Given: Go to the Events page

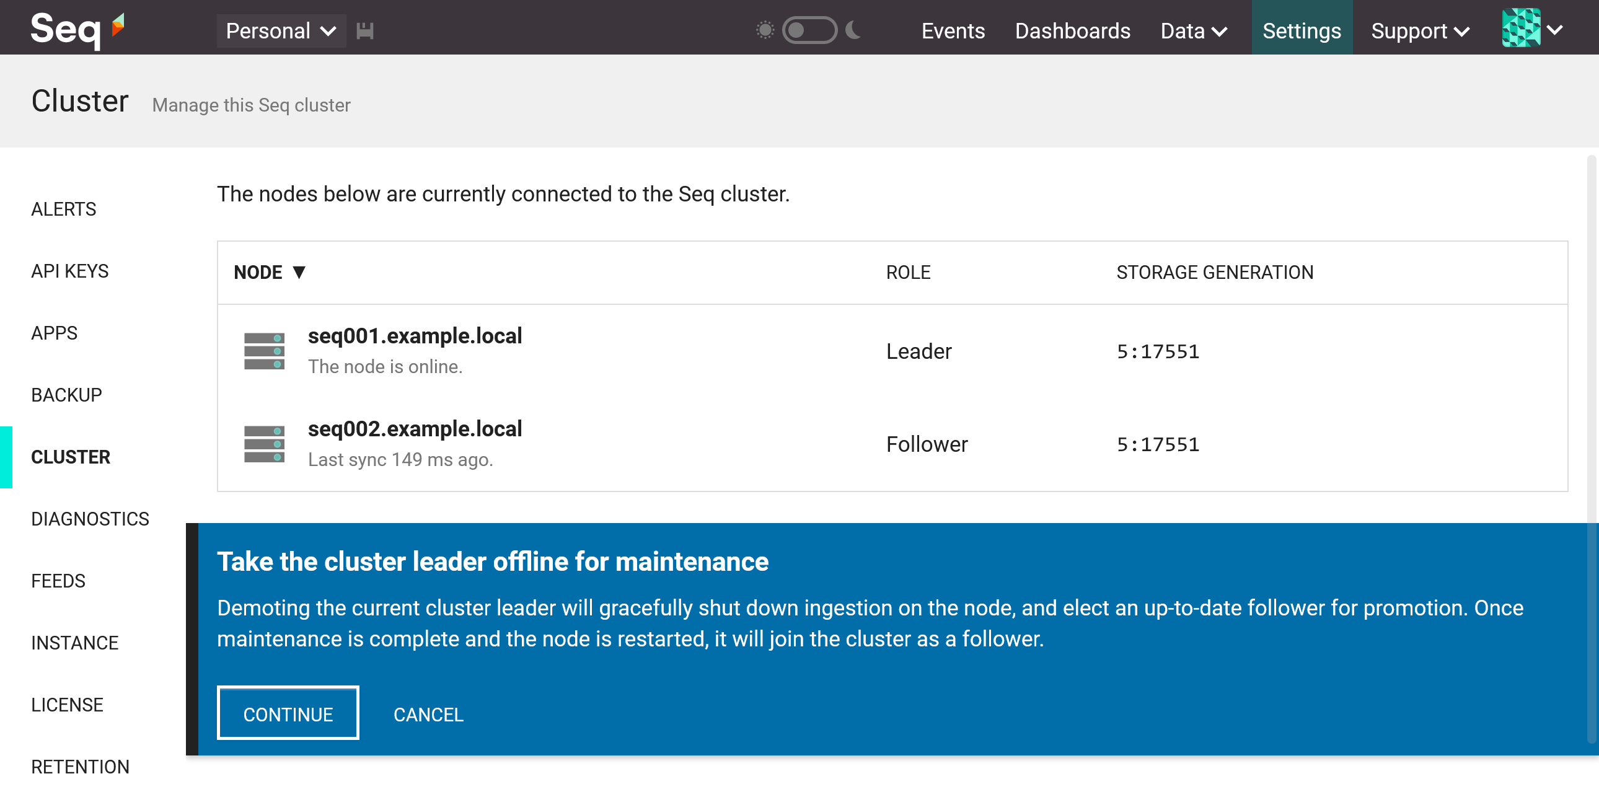Looking at the screenshot, I should point(952,31).
